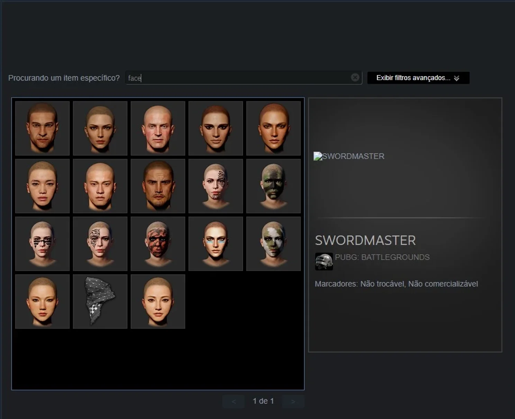The image size is (515, 419).
Task: Click the item search box containing 'face'
Action: click(243, 78)
